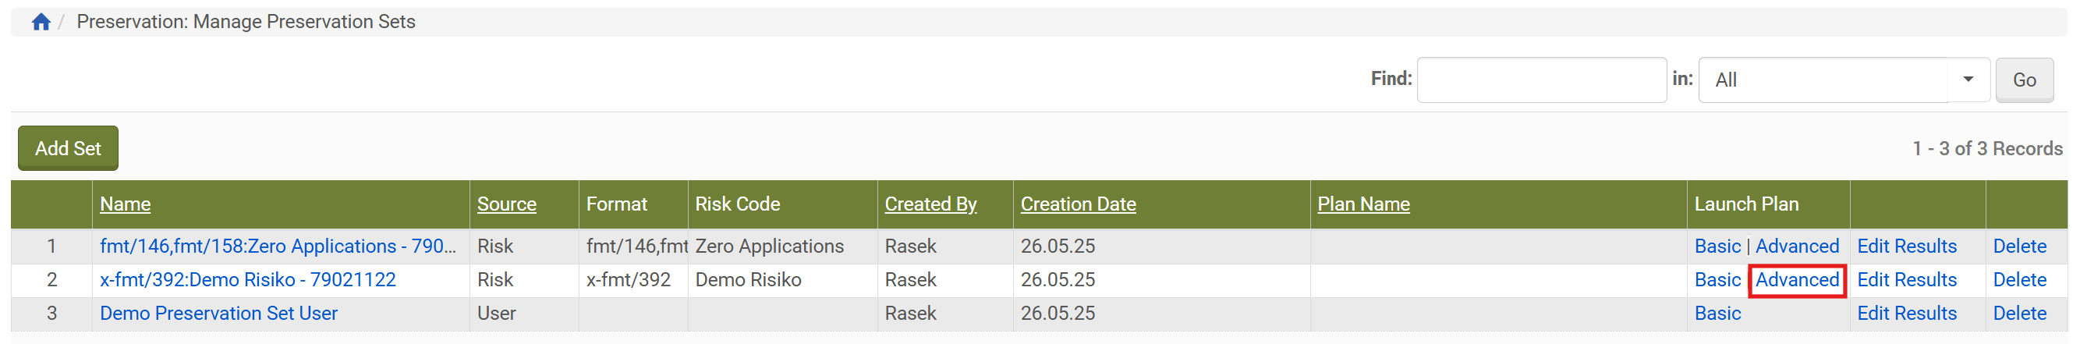This screenshot has width=2080, height=344.
Task: Open the x-fmt/392 Demo Risiko set
Action: (x=248, y=280)
